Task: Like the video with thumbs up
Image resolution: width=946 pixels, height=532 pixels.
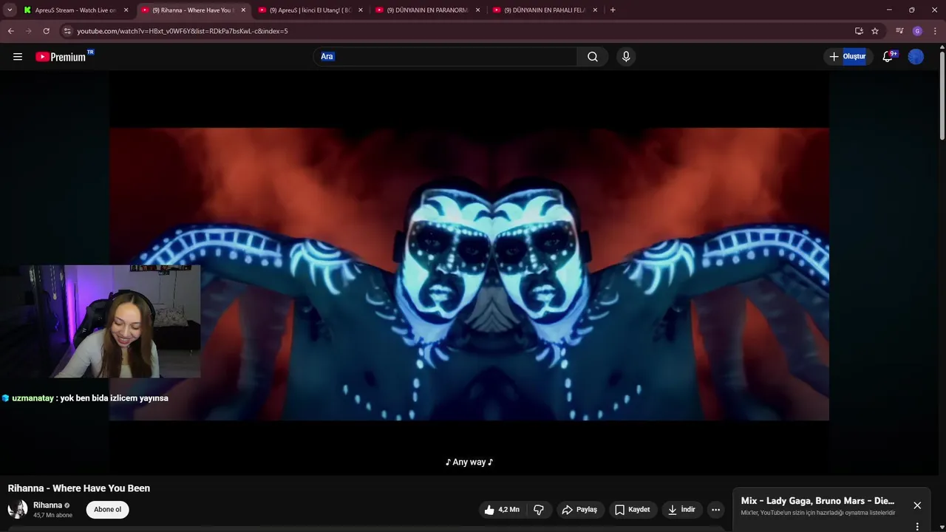Action: (502, 510)
